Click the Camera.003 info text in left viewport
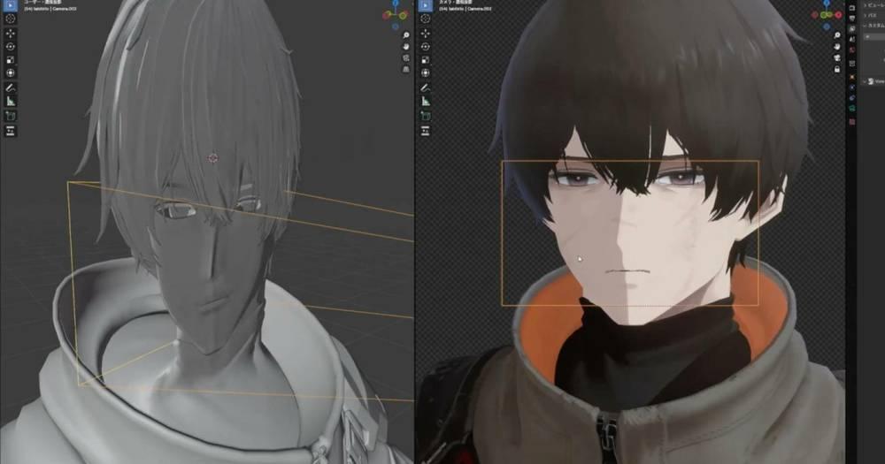Screen dimensions: 885x464 (x=50, y=9)
